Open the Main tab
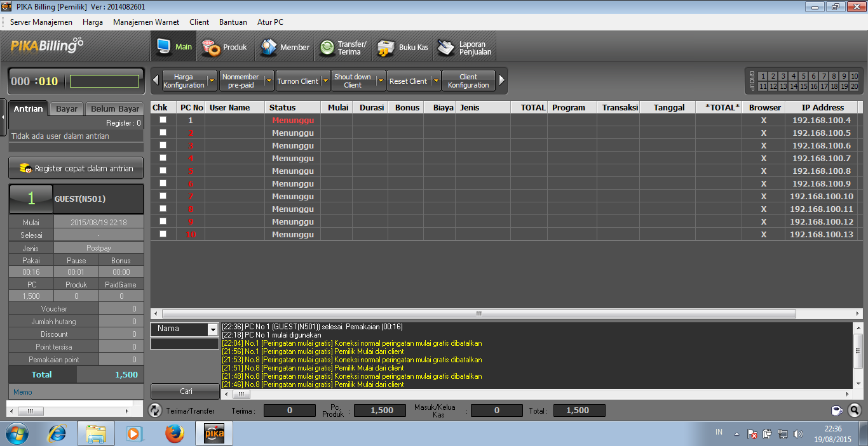 pos(173,47)
